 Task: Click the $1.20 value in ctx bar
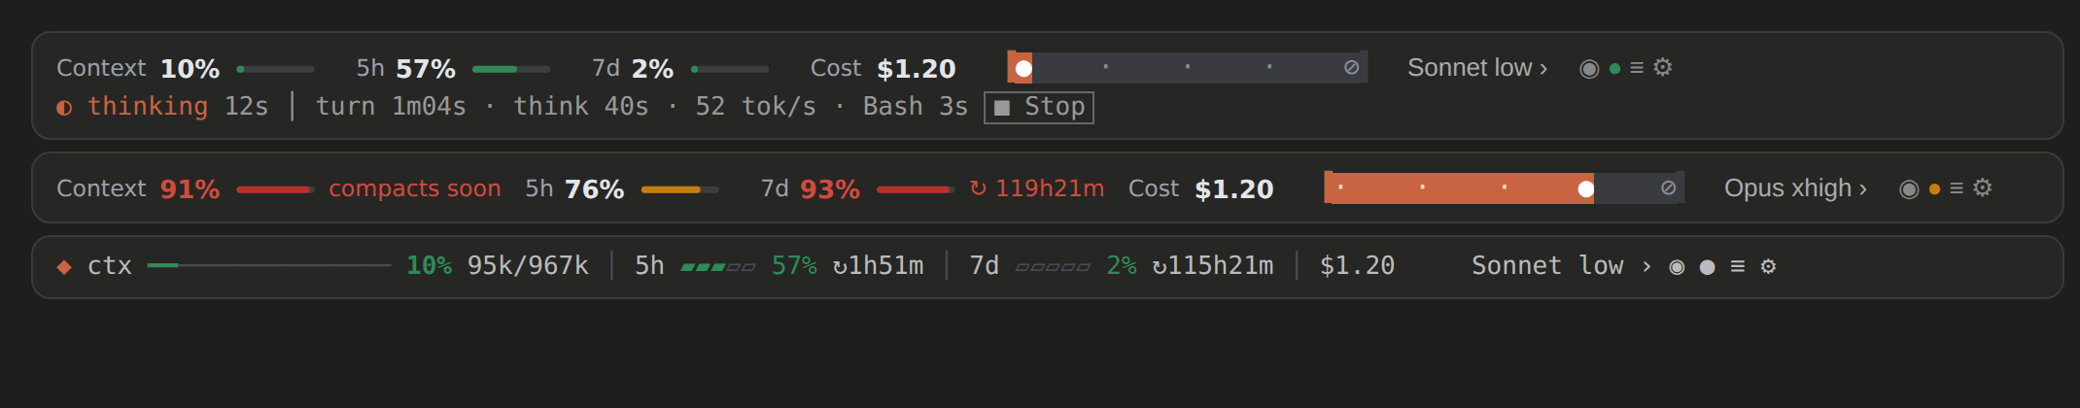[1357, 266]
